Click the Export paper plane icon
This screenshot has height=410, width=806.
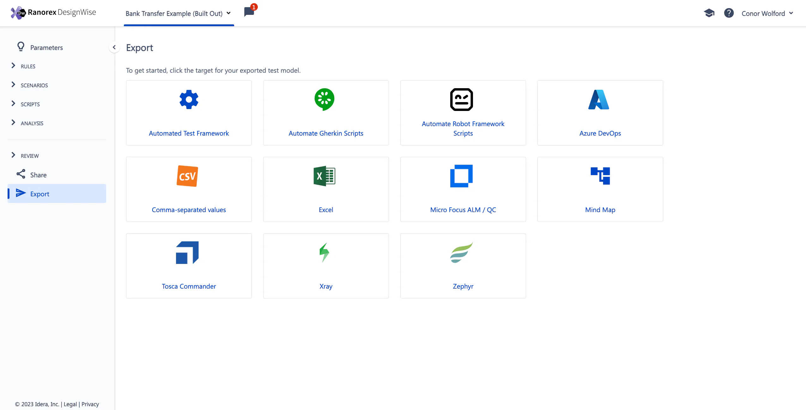click(x=21, y=193)
